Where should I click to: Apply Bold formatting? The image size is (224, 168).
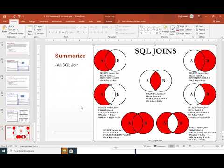pos(49,32)
